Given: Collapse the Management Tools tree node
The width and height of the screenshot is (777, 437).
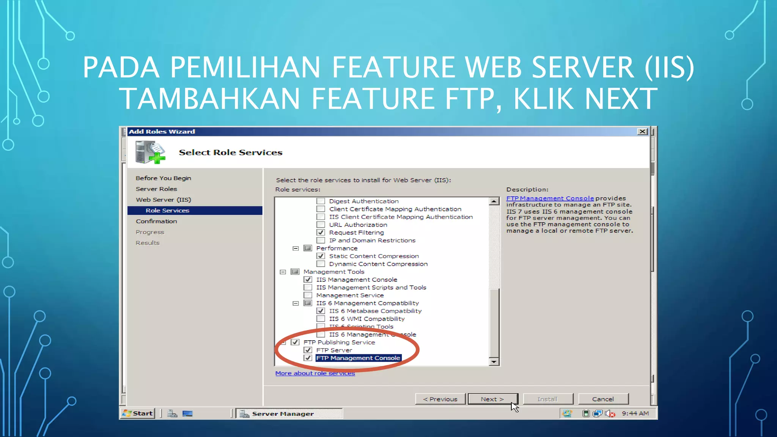Looking at the screenshot, I should click(x=283, y=272).
